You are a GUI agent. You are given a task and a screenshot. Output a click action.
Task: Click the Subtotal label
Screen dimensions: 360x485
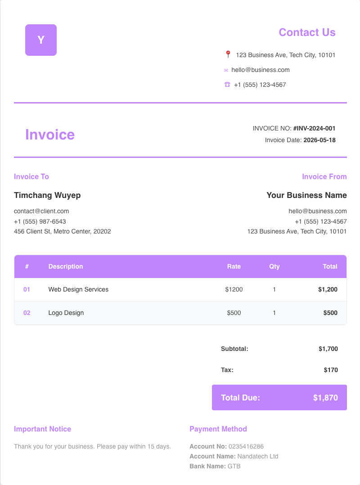234,349
